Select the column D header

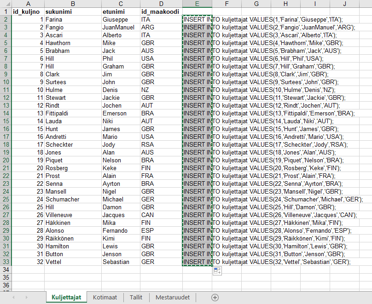(161, 4)
